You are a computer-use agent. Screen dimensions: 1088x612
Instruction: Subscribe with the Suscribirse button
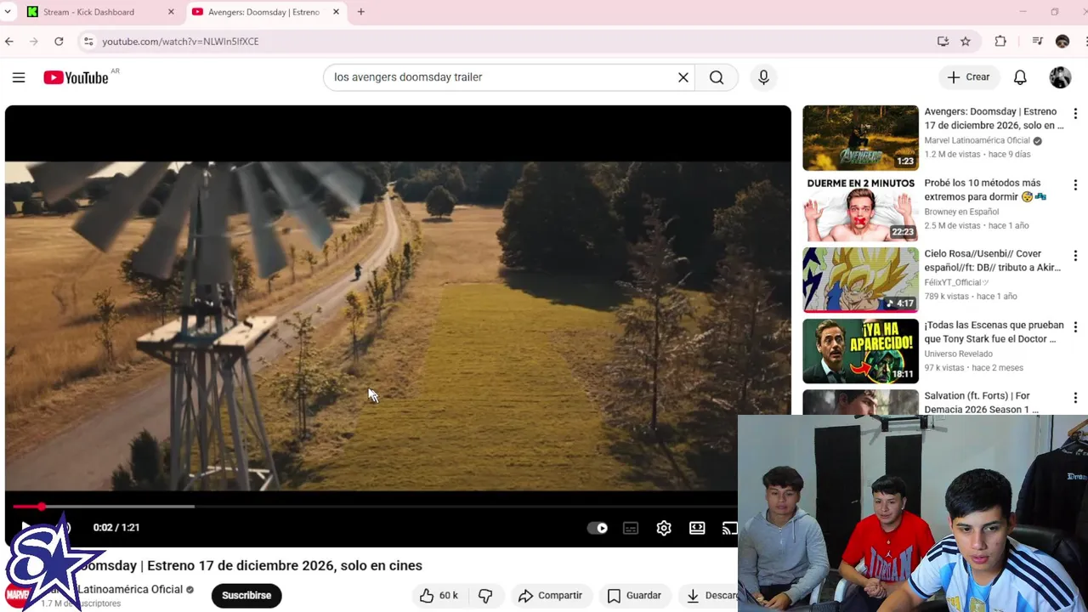tap(246, 595)
